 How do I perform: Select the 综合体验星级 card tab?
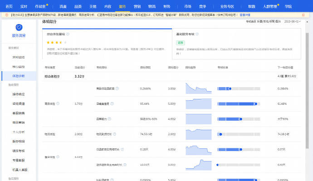[107, 44]
